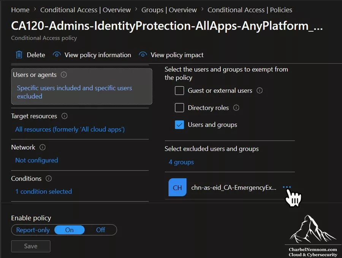Click info icon beside Guest or external users

(x=260, y=90)
